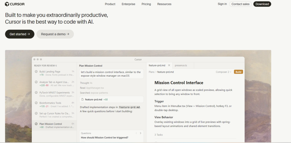Open the Enterprise menu item

pos(128,4)
